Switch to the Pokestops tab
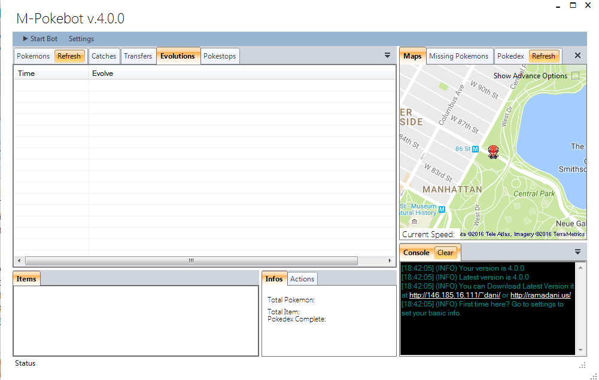 (220, 56)
